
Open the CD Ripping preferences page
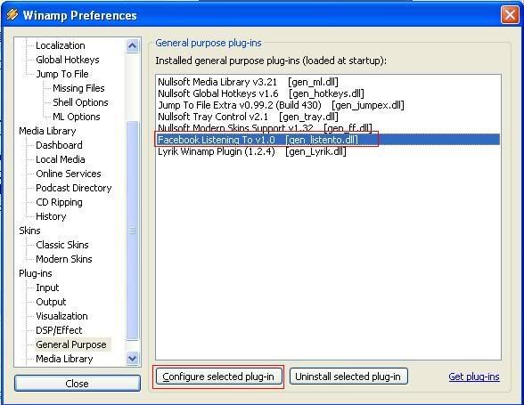(x=59, y=202)
